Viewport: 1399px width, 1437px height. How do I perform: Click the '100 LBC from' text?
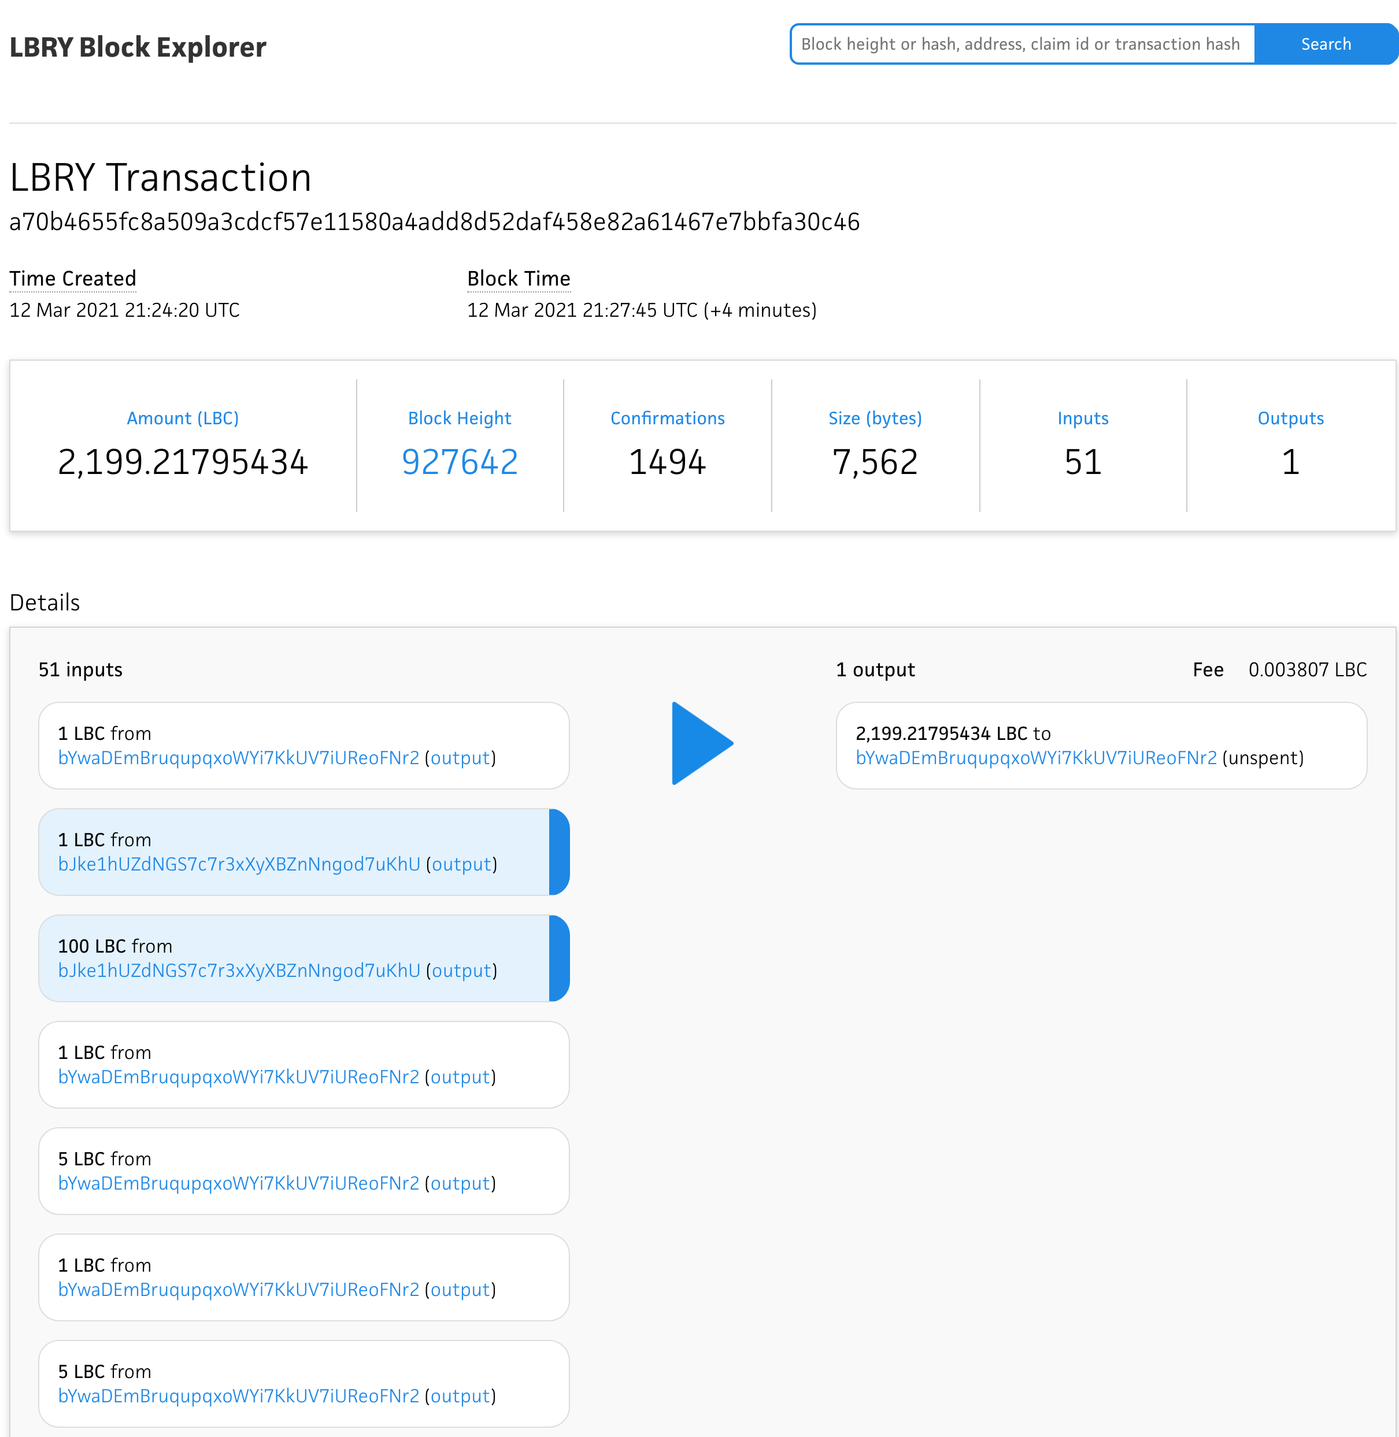coord(116,946)
